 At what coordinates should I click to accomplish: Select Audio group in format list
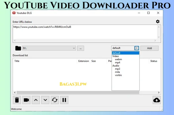tap(126, 66)
